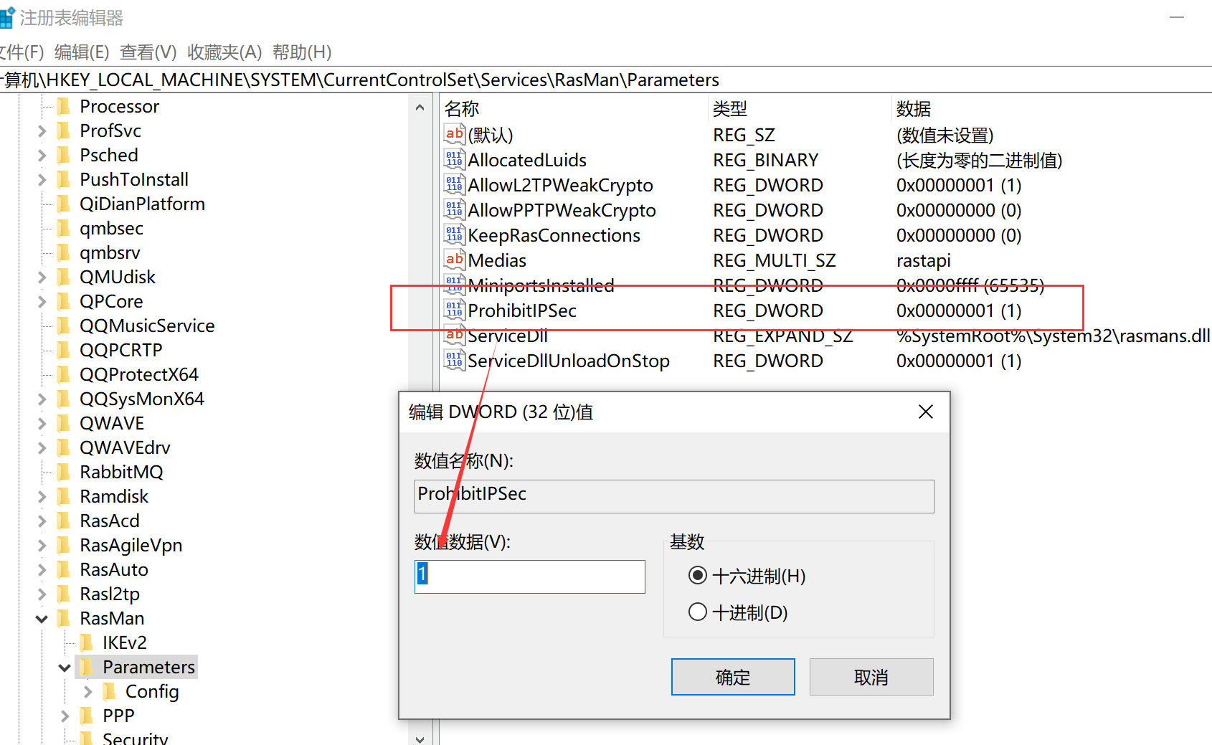Screen dimensions: 1212x745
Task: Close the 编辑 DWORD dialog with X
Action: point(926,412)
